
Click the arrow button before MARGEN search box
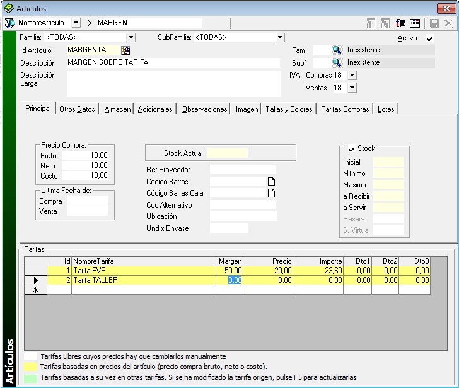tap(89, 23)
